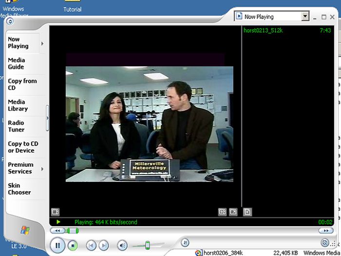Open the Windows Media Player desktop shortcut
The image size is (341, 256).
14,9
